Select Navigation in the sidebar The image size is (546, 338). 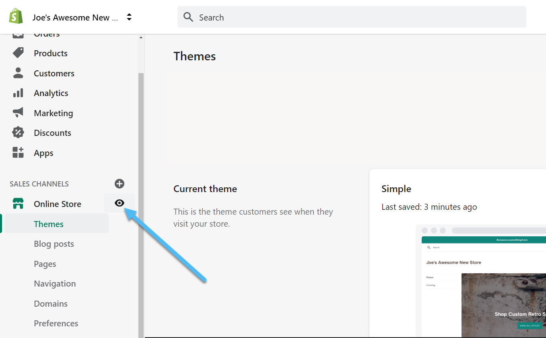(55, 284)
